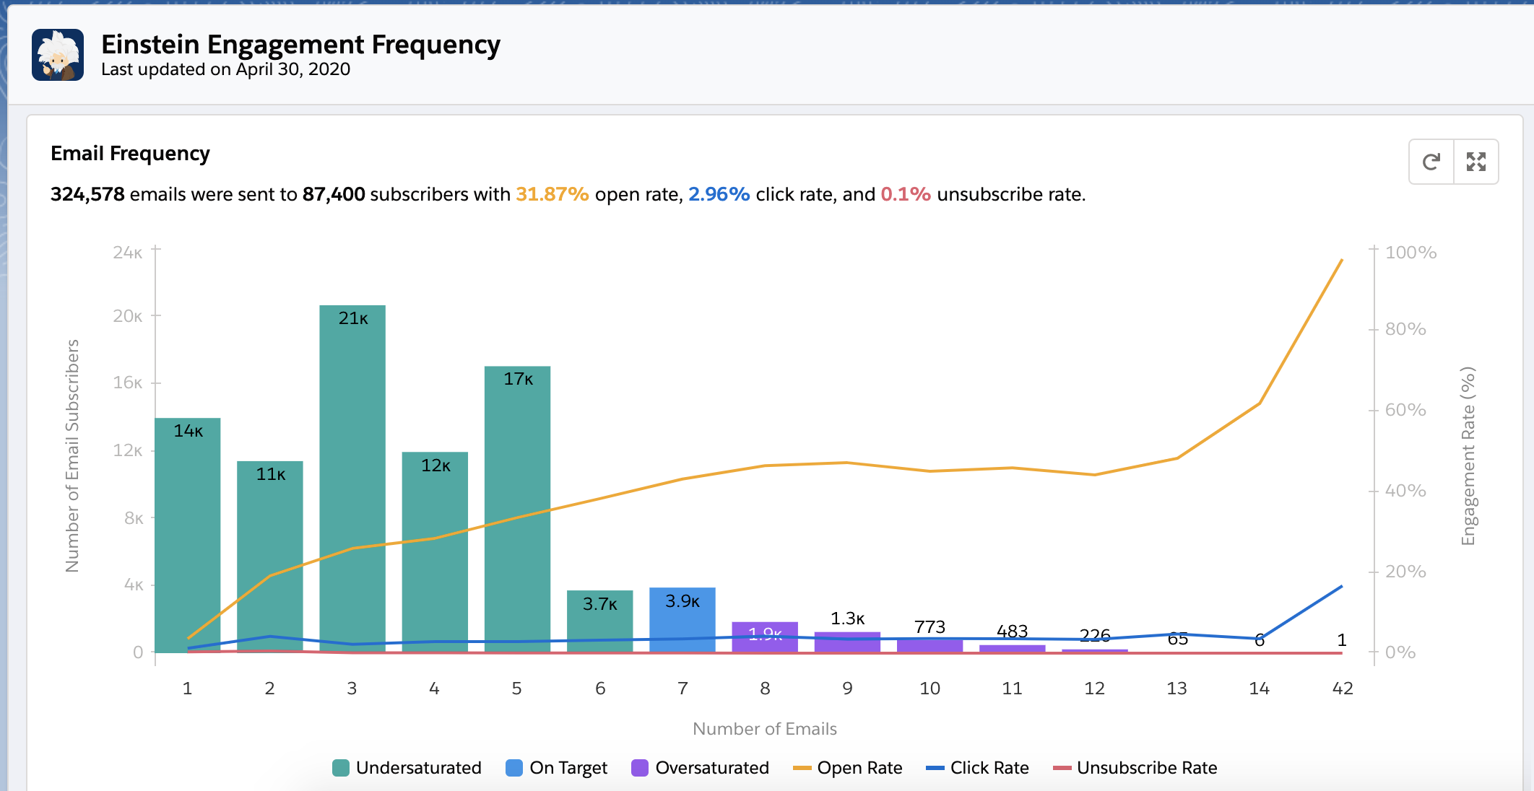Click the purple 1.3k oversaturated bar

[x=847, y=645]
